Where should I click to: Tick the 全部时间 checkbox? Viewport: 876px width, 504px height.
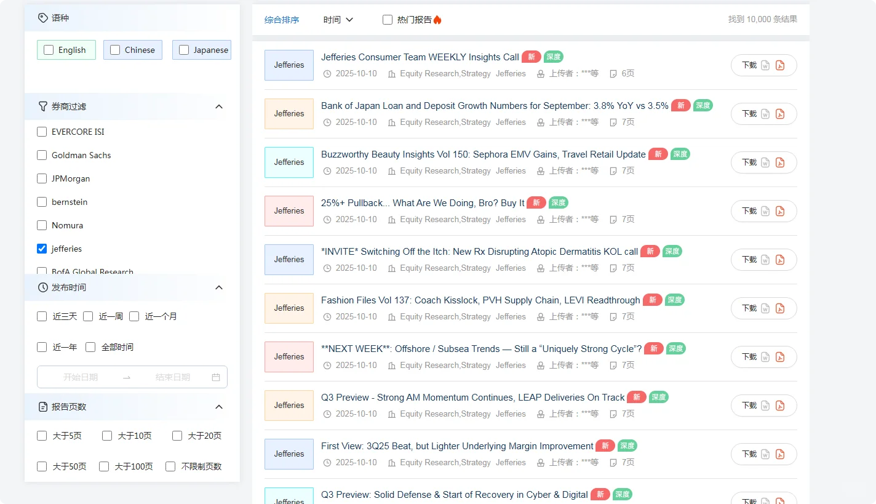(90, 347)
